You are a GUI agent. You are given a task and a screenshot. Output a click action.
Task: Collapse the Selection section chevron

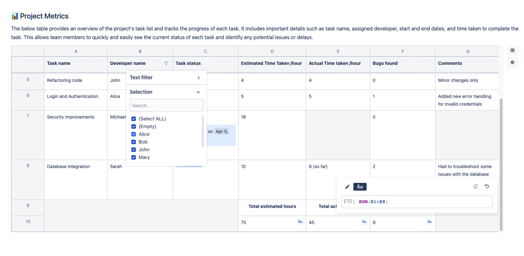coord(198,92)
